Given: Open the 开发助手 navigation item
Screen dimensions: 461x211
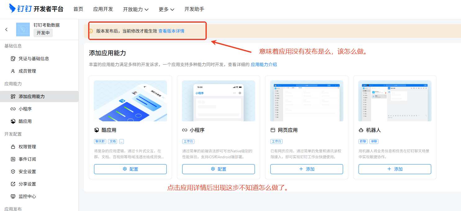Looking at the screenshot, I should pyautogui.click(x=194, y=9).
